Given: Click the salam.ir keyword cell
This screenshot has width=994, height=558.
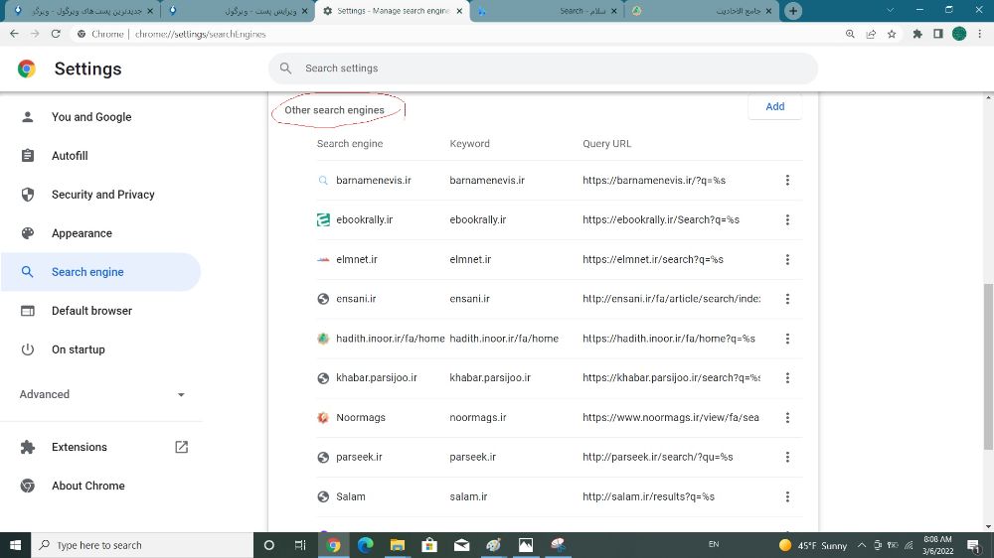Looking at the screenshot, I should (x=468, y=496).
